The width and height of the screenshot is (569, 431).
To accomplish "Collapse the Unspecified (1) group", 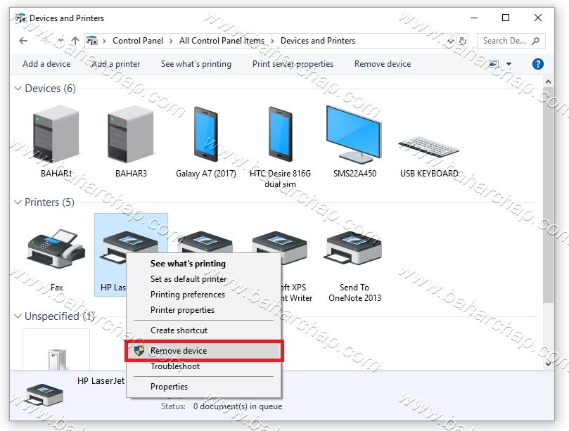I will tap(18, 316).
